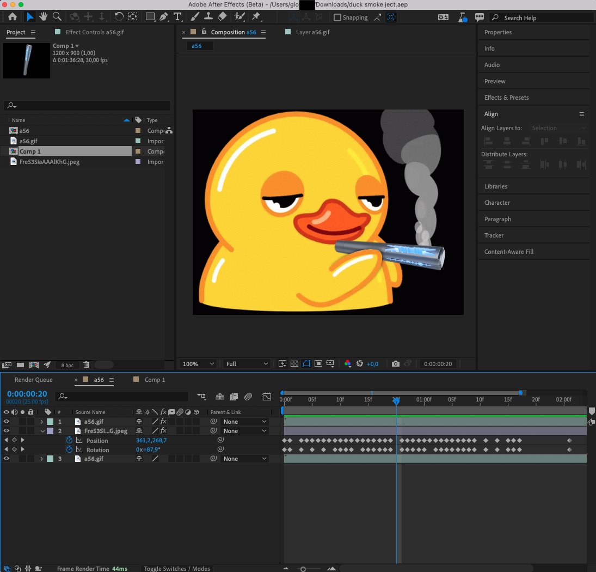Image resolution: width=596 pixels, height=572 pixels.
Task: Open Composition Mini-Flowchart icon in timeline
Action: [x=201, y=397]
